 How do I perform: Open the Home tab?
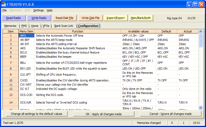[x=35, y=26]
